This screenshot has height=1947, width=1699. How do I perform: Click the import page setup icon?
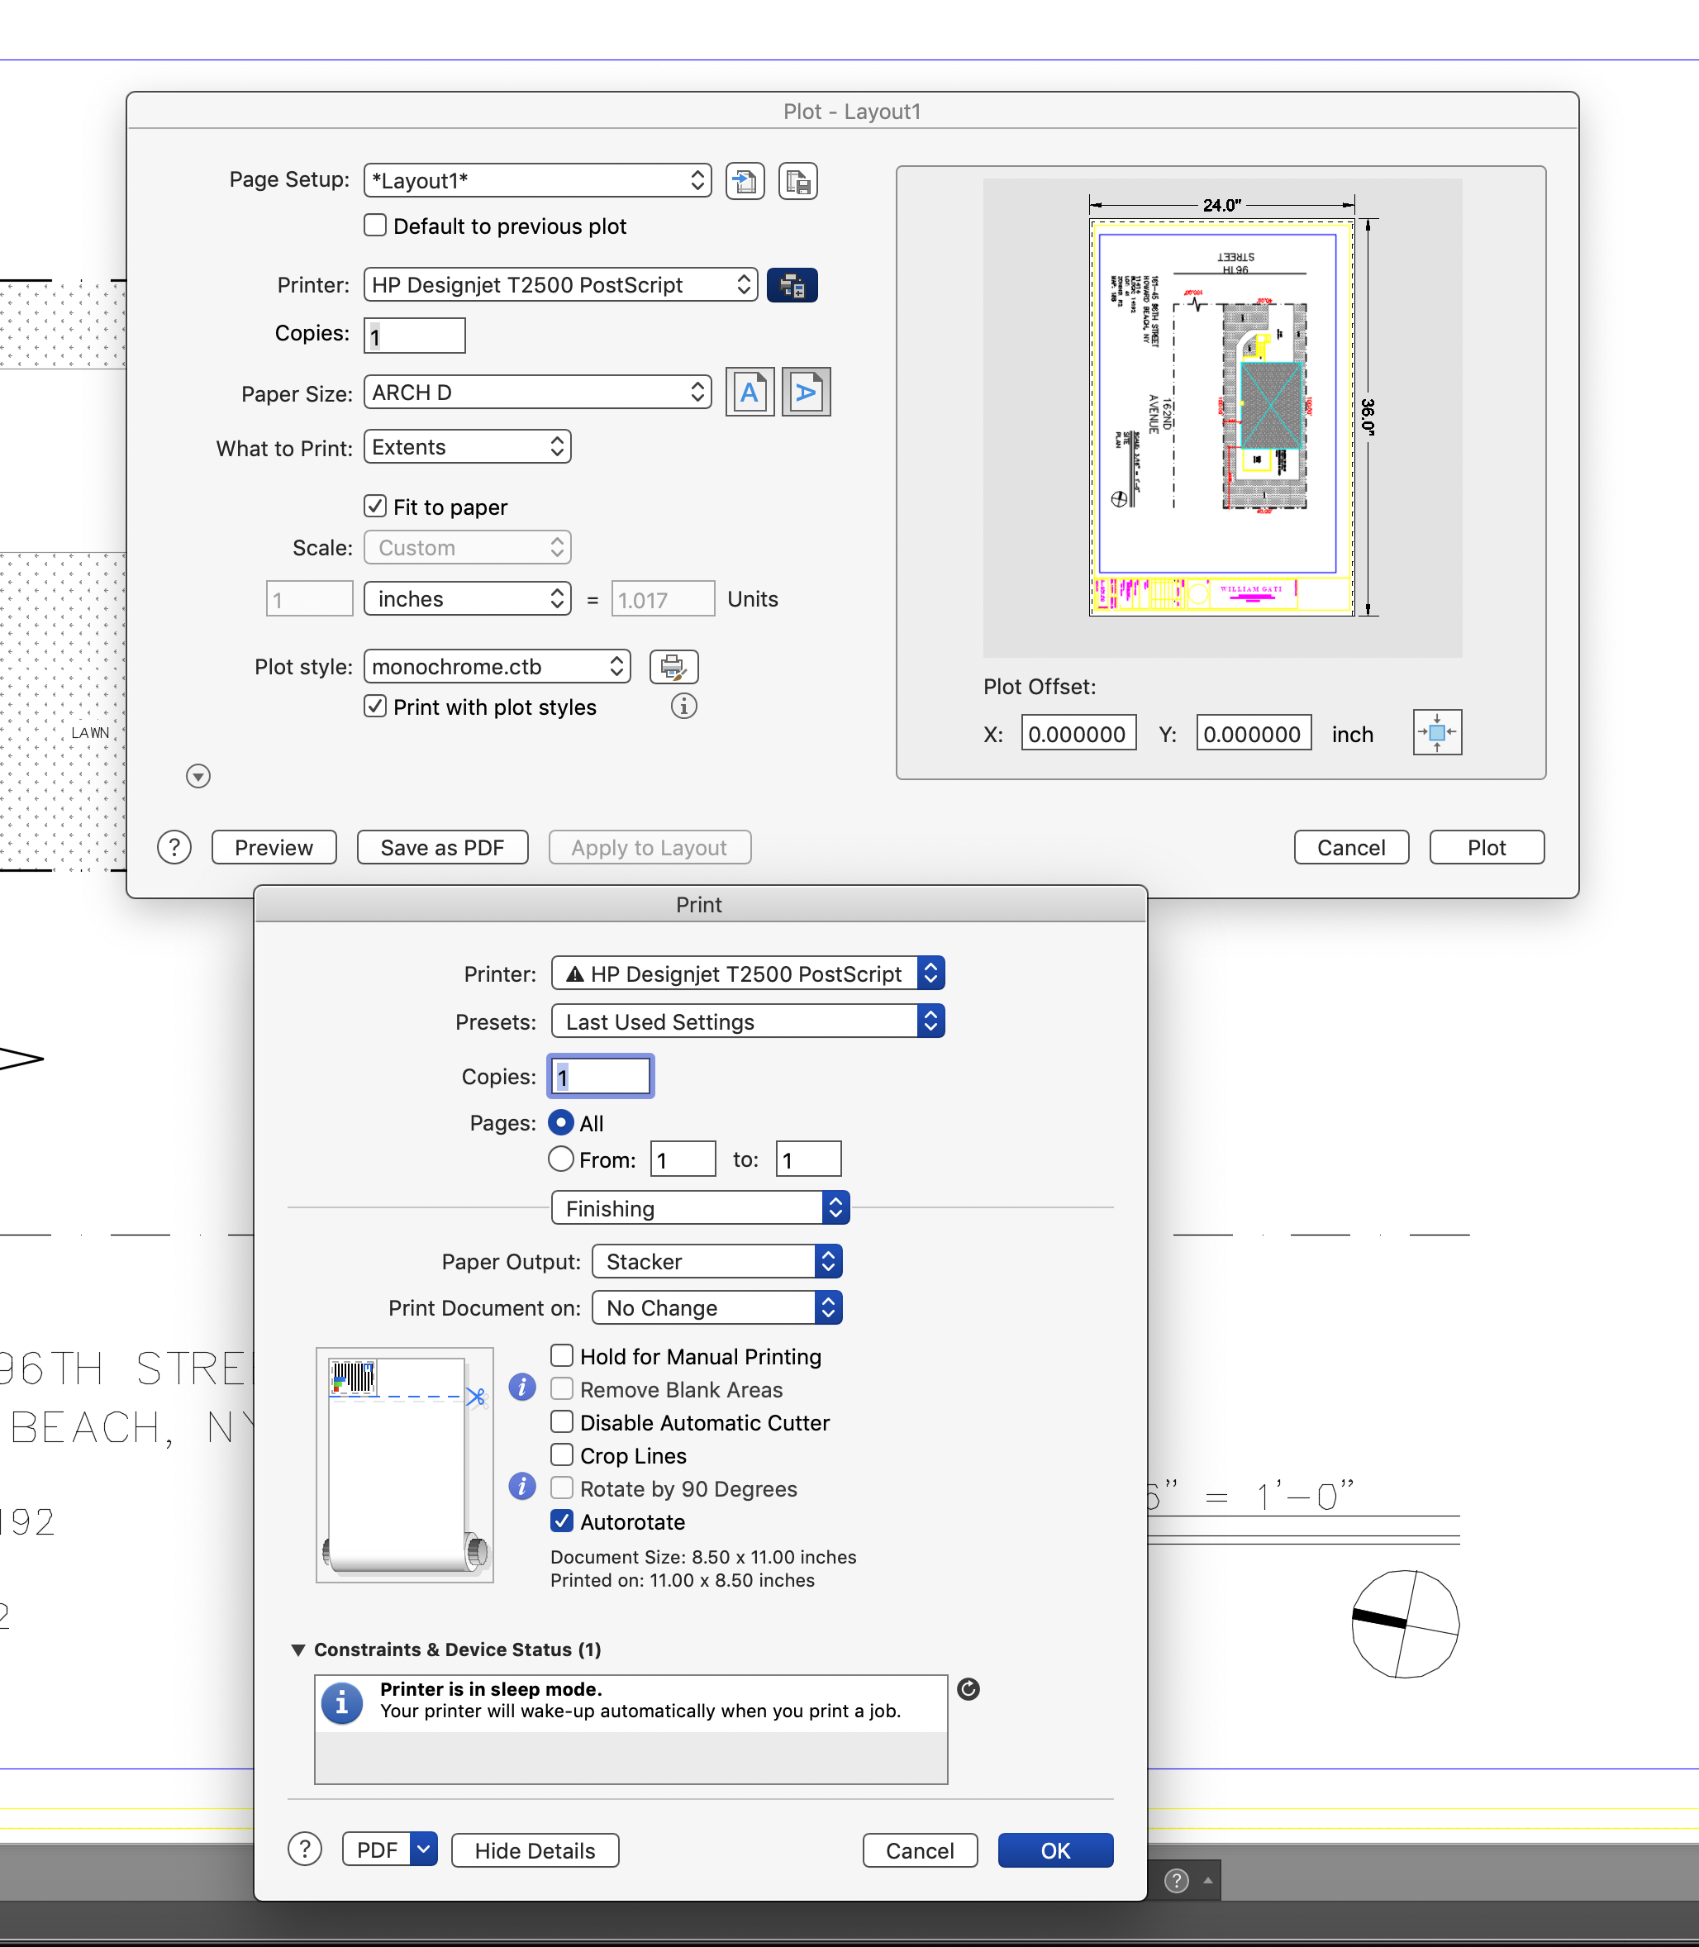pyautogui.click(x=745, y=181)
